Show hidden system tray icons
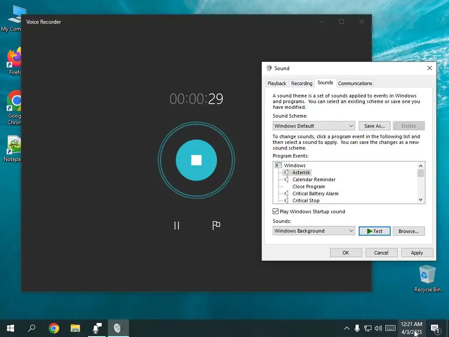 (346, 328)
